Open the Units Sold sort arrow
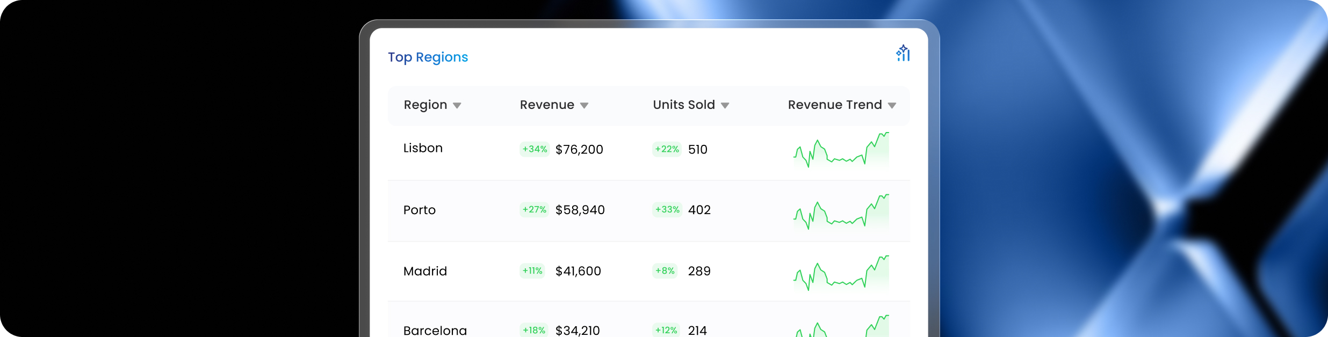The width and height of the screenshot is (1328, 337). click(x=725, y=106)
